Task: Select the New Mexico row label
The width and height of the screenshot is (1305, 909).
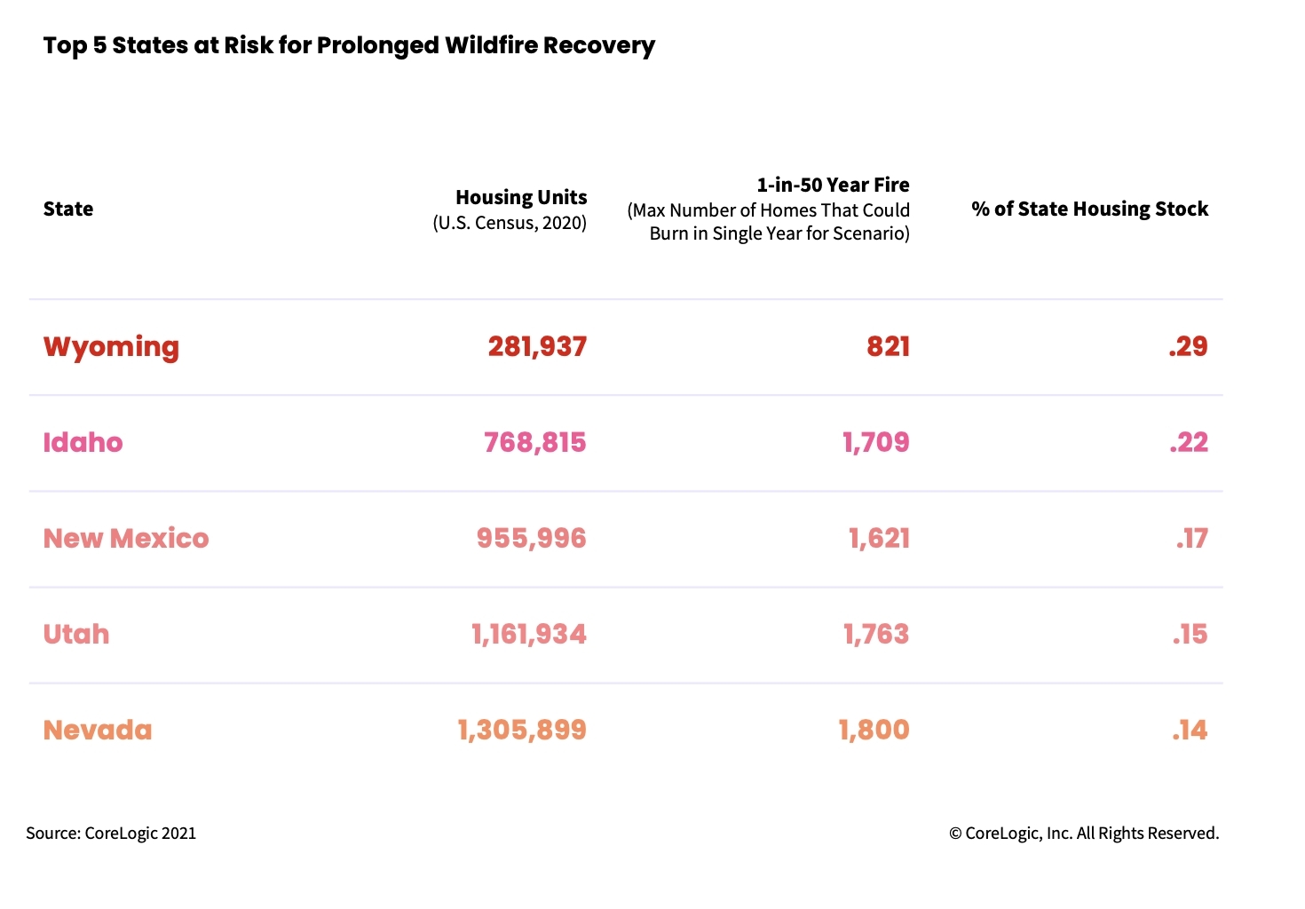Action: click(126, 538)
